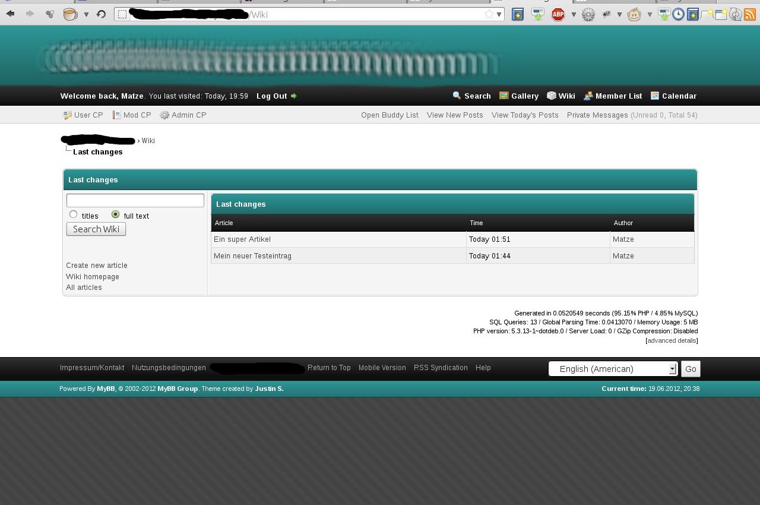Click the wiki search text field
This screenshot has width=760, height=505.
[x=135, y=201]
